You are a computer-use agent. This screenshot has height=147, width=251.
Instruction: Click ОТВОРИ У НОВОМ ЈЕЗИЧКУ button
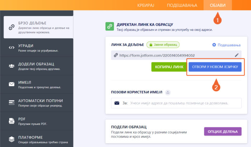215,67
